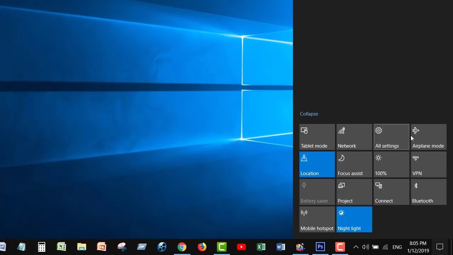The height and width of the screenshot is (255, 453).
Task: Show hidden system tray icons
Action: click(356, 247)
